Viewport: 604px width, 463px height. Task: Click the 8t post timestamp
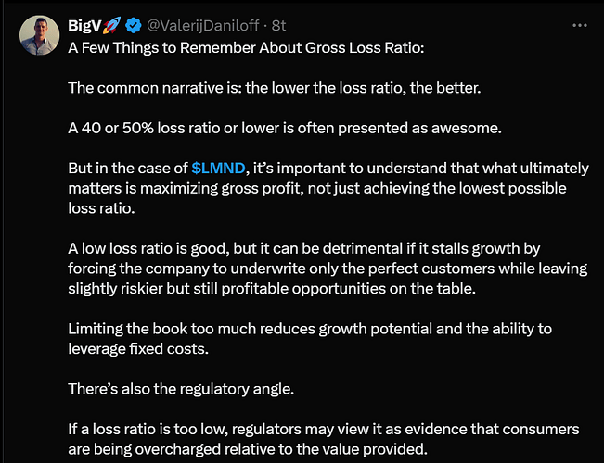(x=278, y=25)
